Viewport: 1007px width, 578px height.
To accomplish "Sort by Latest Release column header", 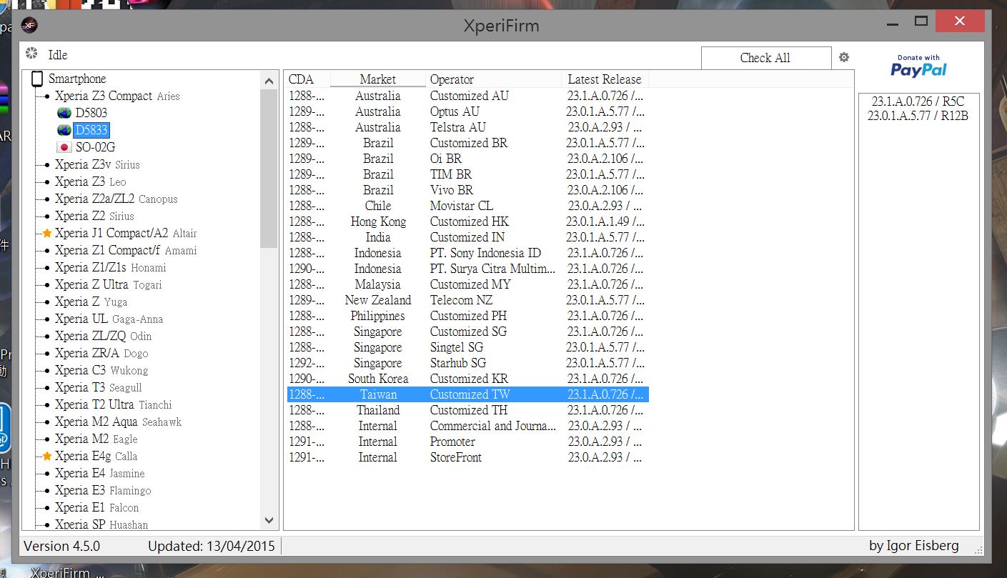I will point(605,79).
